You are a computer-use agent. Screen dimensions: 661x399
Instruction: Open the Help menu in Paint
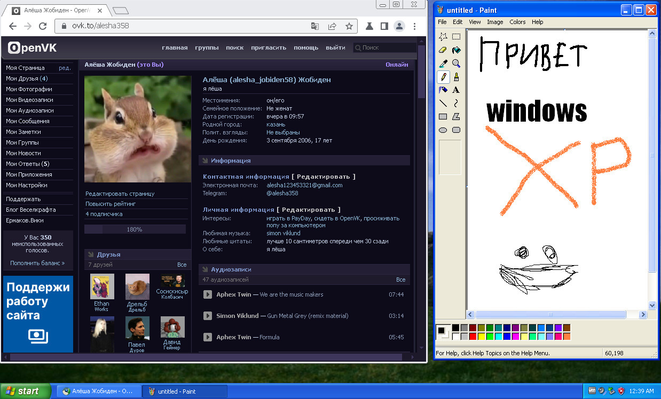tap(538, 22)
